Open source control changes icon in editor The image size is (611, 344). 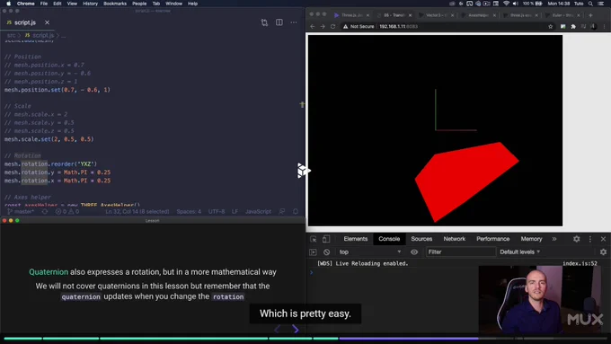point(264,22)
